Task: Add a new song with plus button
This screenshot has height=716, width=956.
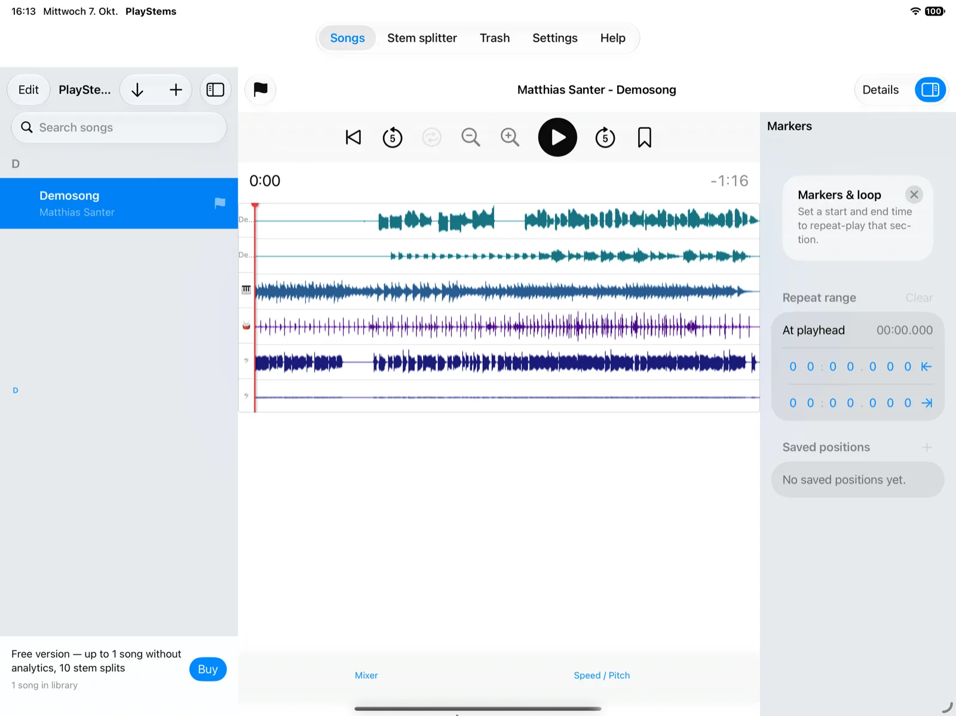Action: pyautogui.click(x=176, y=90)
